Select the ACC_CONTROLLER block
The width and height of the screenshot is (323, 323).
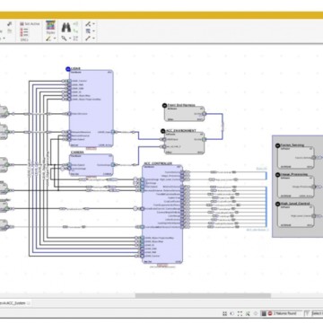pos(162,214)
